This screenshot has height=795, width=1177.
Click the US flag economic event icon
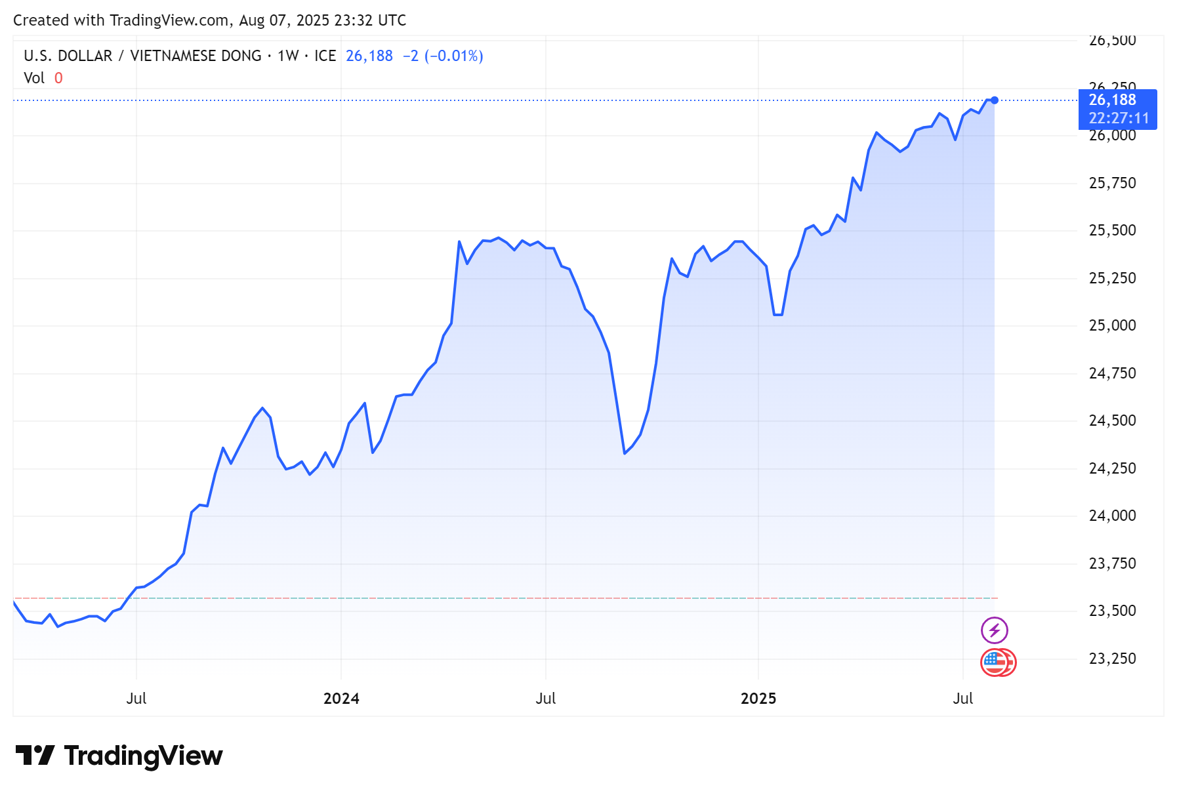pos(995,662)
